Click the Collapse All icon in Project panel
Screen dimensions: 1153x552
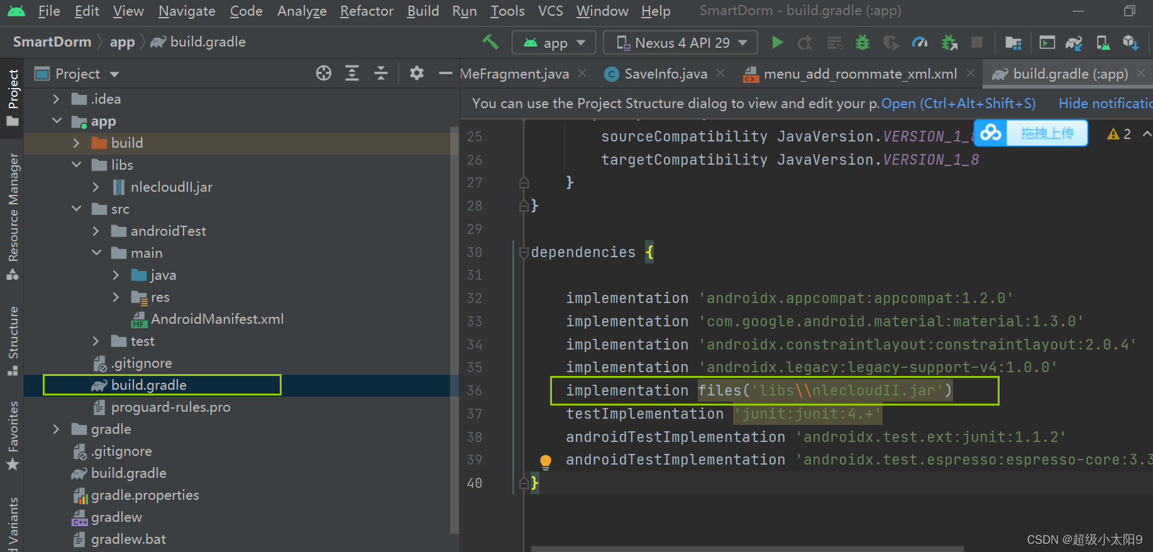381,74
